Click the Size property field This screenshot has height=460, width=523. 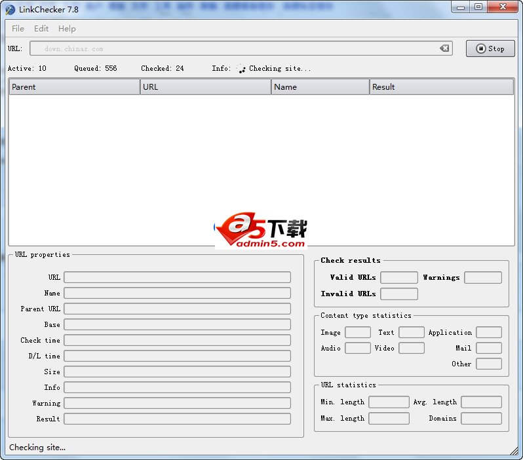pos(177,372)
